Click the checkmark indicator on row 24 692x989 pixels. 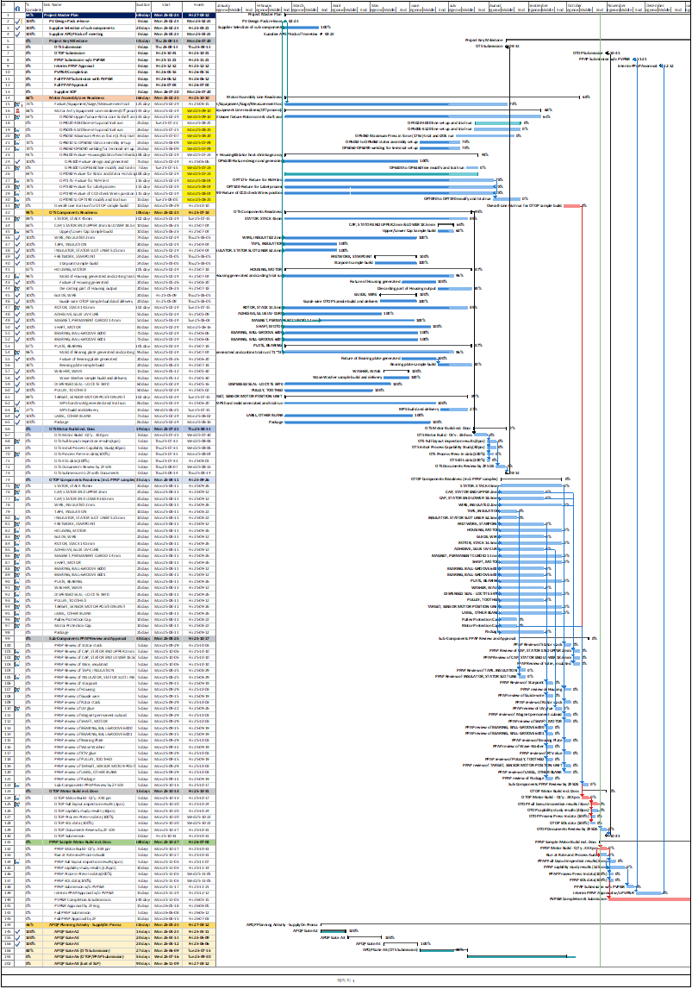[17, 161]
